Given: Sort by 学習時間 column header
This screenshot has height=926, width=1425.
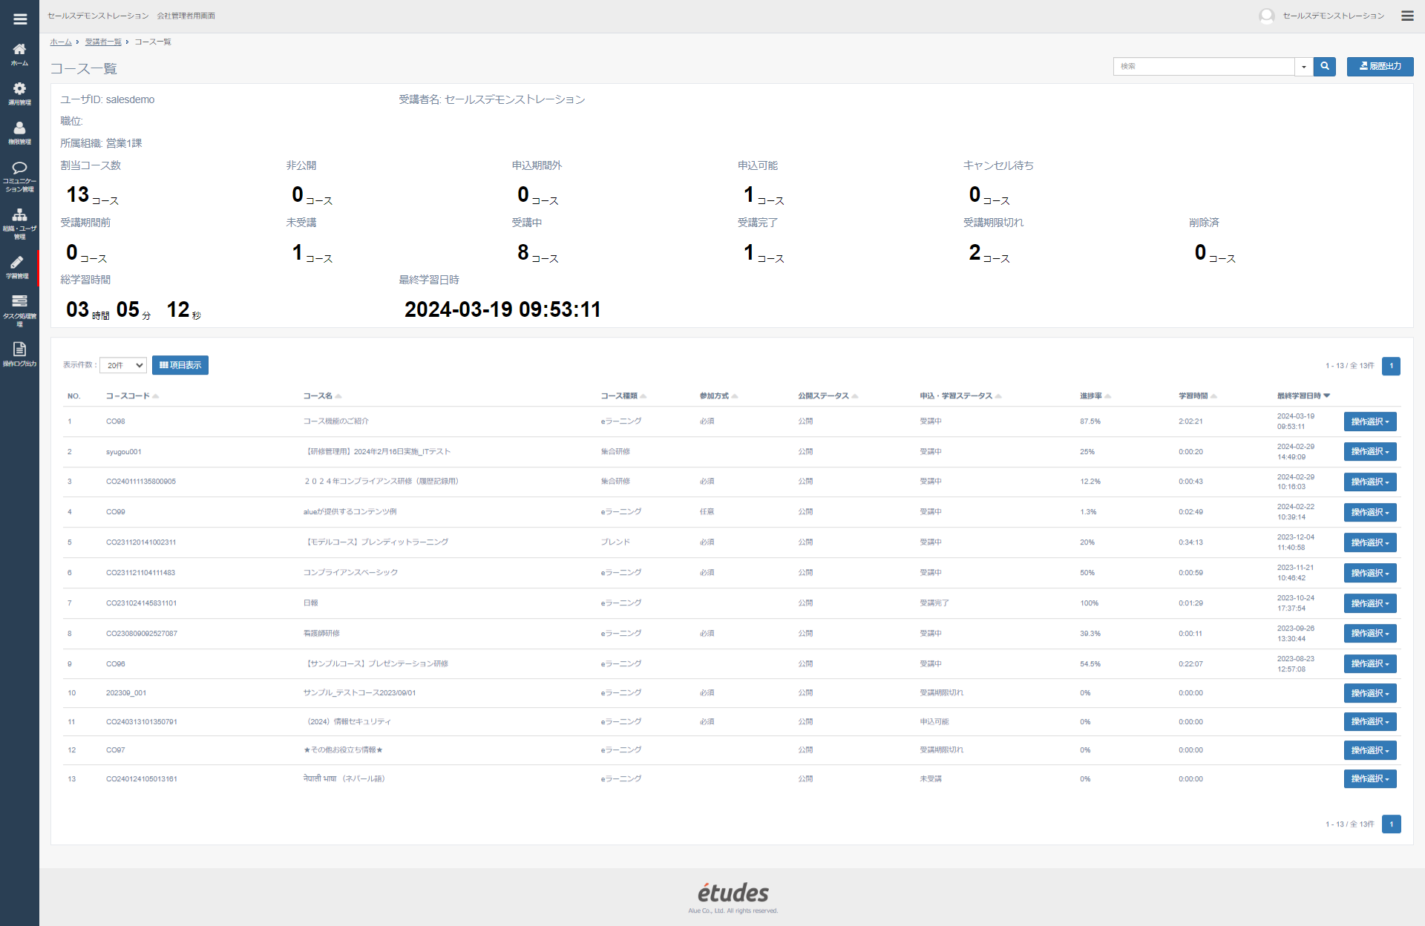Looking at the screenshot, I should (x=1197, y=396).
